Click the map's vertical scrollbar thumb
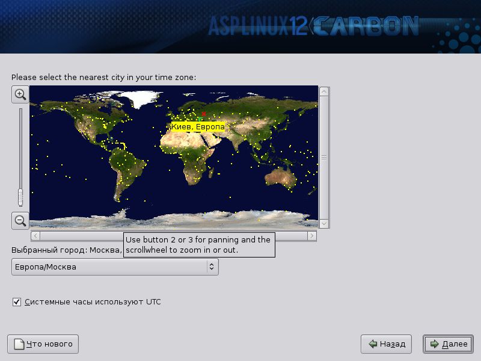This screenshot has height=361, width=481. [324, 158]
